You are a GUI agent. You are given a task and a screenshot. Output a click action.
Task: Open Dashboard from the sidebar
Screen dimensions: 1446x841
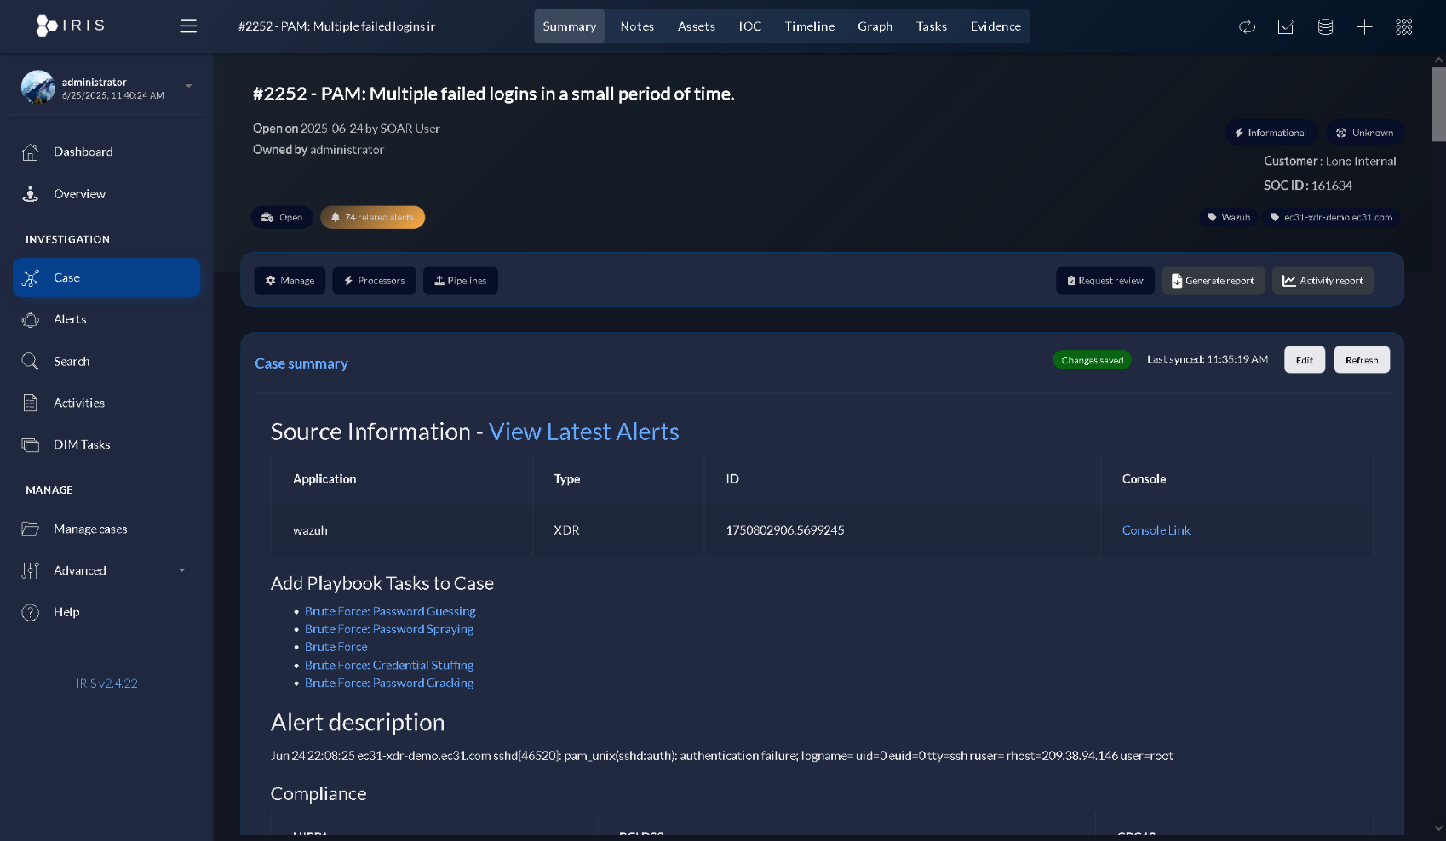click(x=106, y=152)
